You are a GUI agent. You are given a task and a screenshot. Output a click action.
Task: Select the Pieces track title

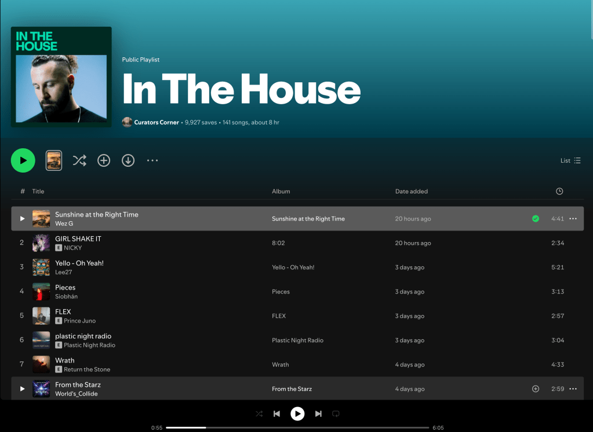(65, 287)
